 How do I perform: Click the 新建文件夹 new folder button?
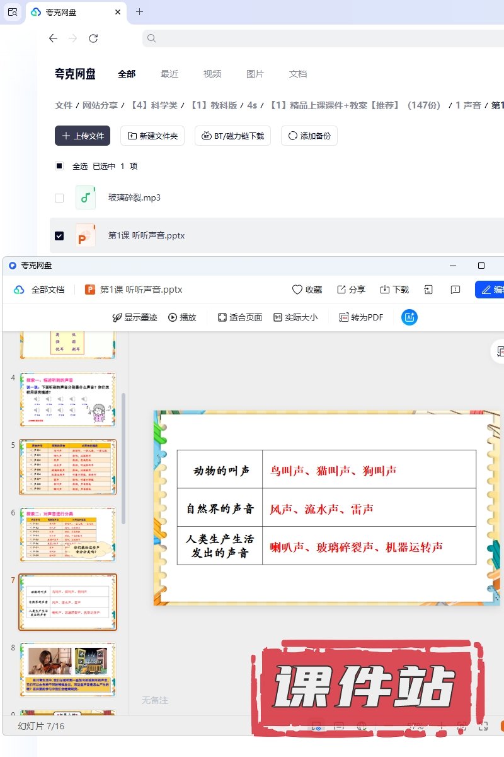click(x=152, y=136)
